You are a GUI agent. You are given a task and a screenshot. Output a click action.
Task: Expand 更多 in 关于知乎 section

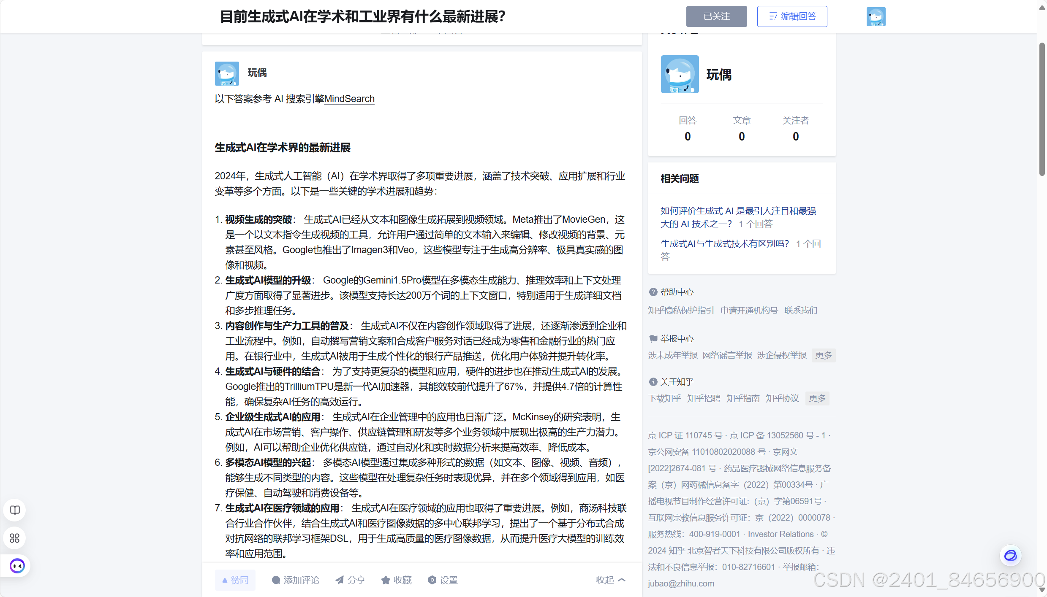(817, 398)
